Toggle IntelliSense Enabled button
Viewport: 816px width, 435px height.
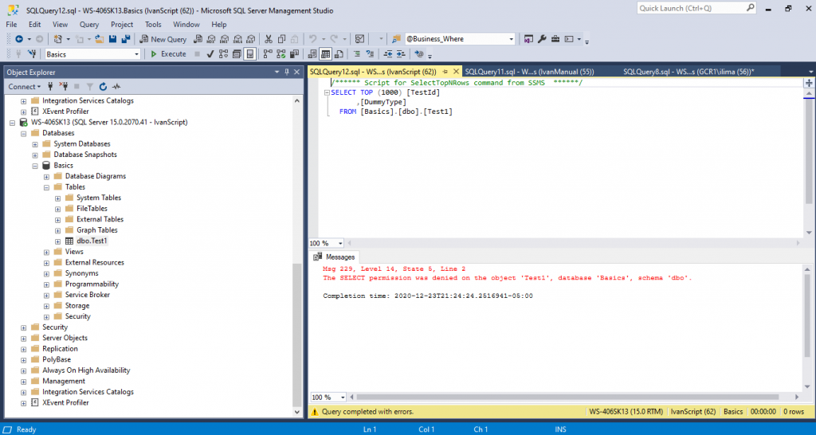(x=250, y=53)
